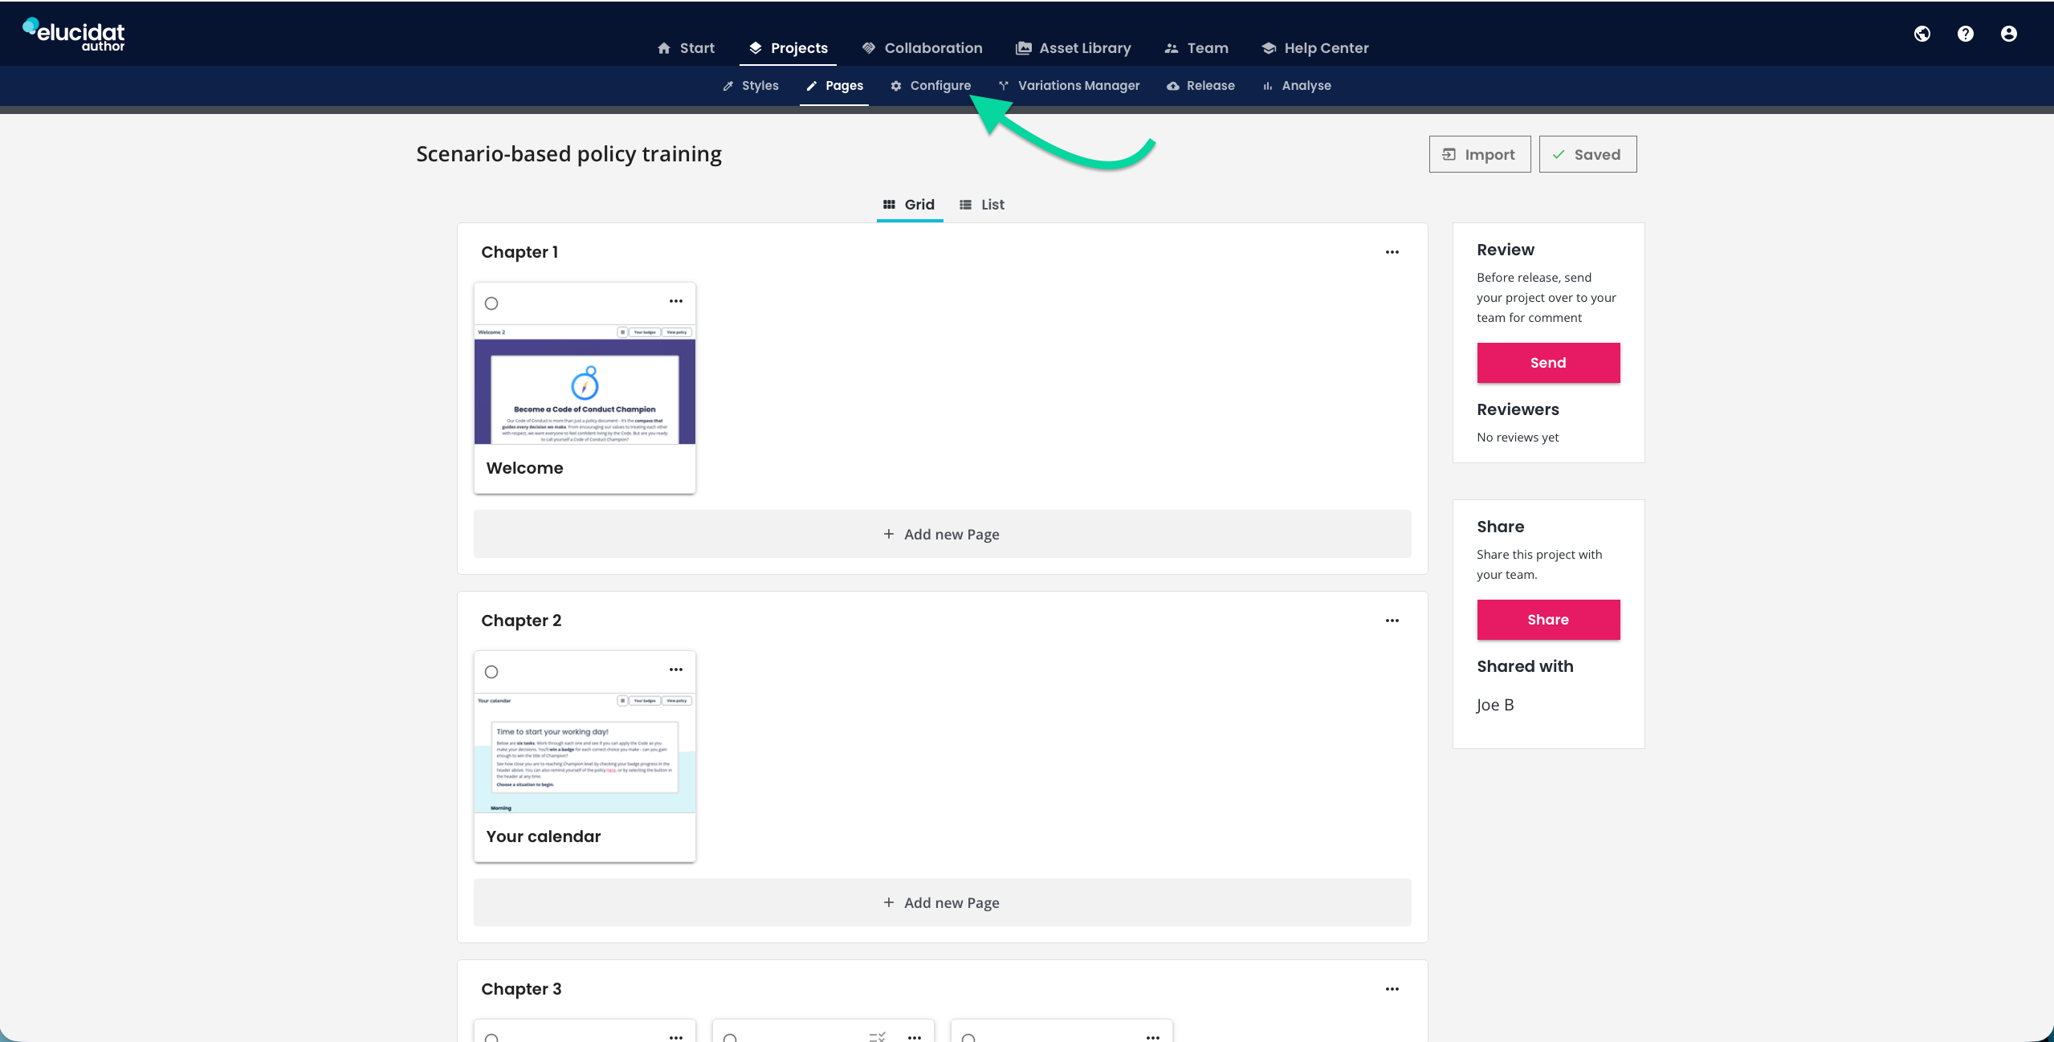This screenshot has width=2054, height=1042.
Task: Open the Collaboration tab
Action: [x=922, y=48]
